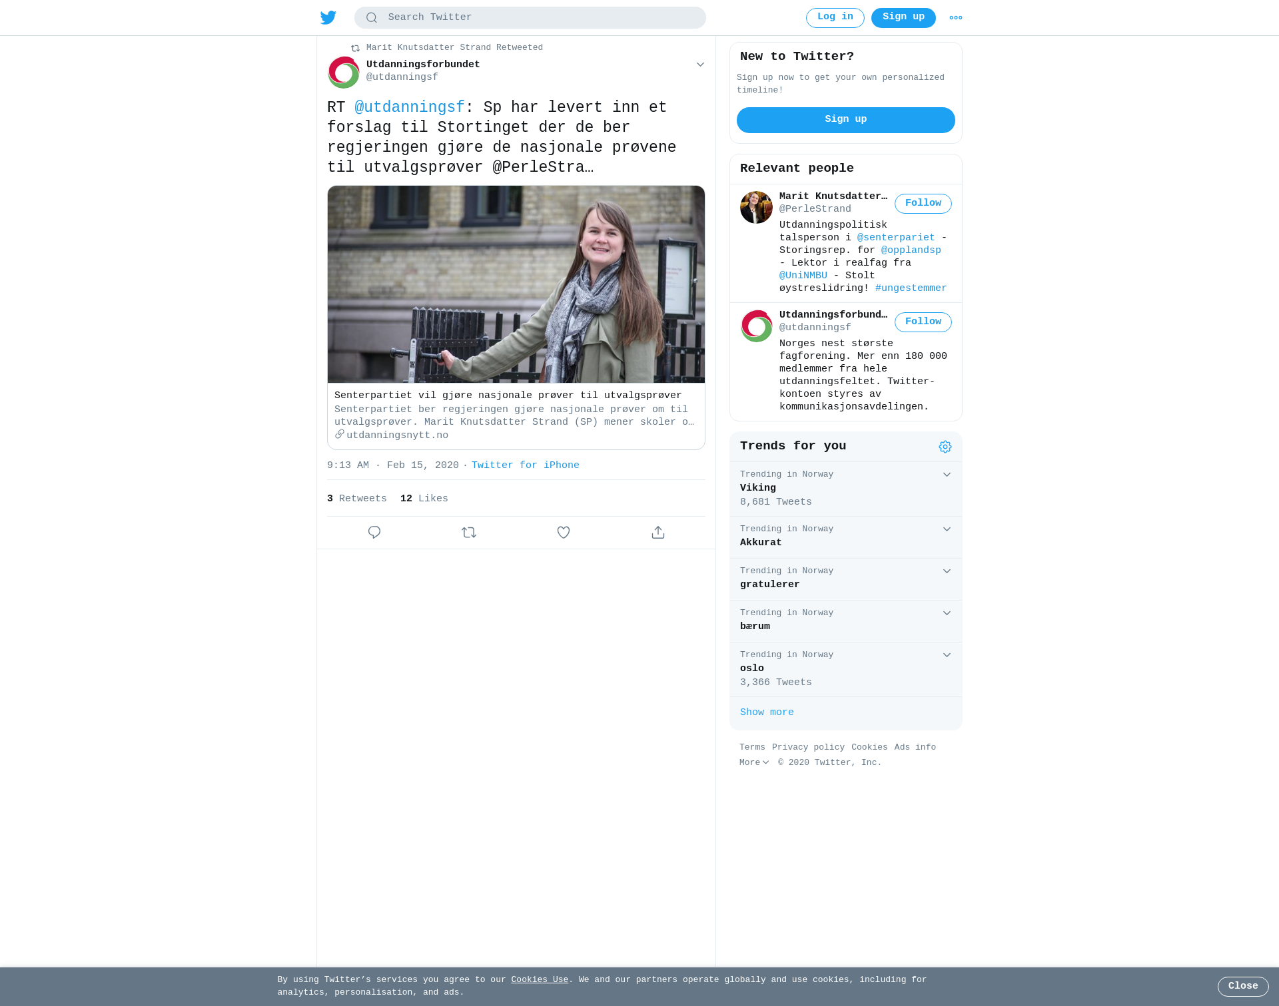This screenshot has width=1279, height=1006.
Task: Open the Terms footer link
Action: pos(752,748)
